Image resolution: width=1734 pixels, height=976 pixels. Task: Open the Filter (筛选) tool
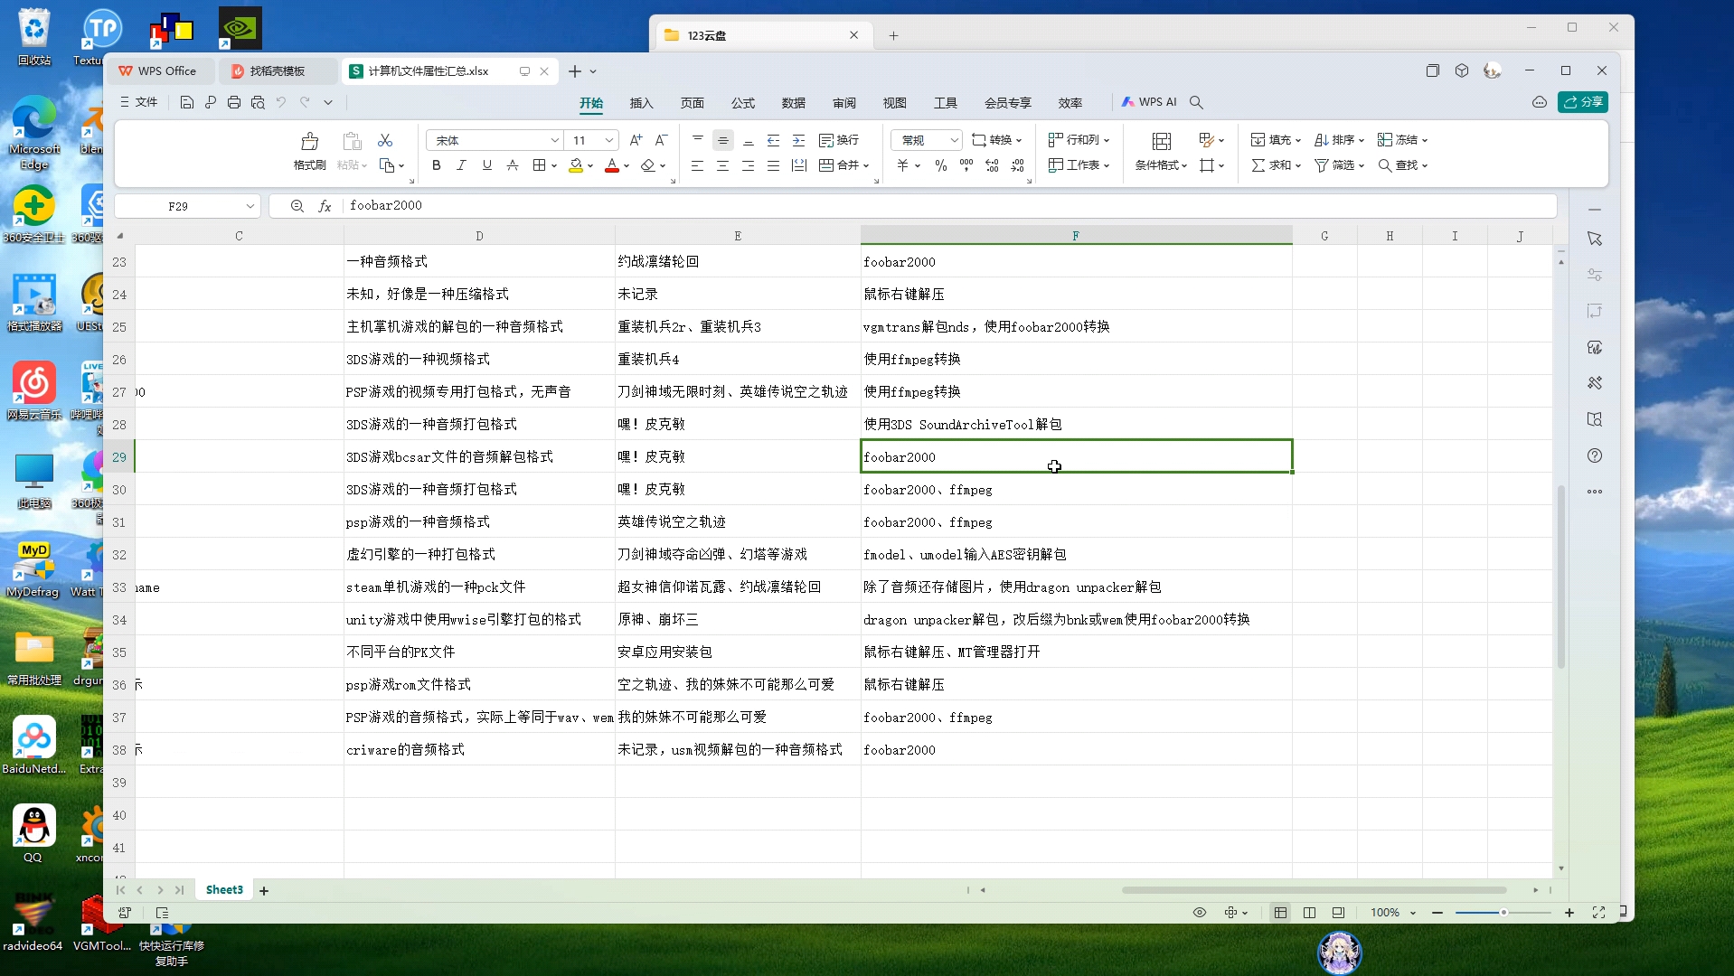point(1338,165)
